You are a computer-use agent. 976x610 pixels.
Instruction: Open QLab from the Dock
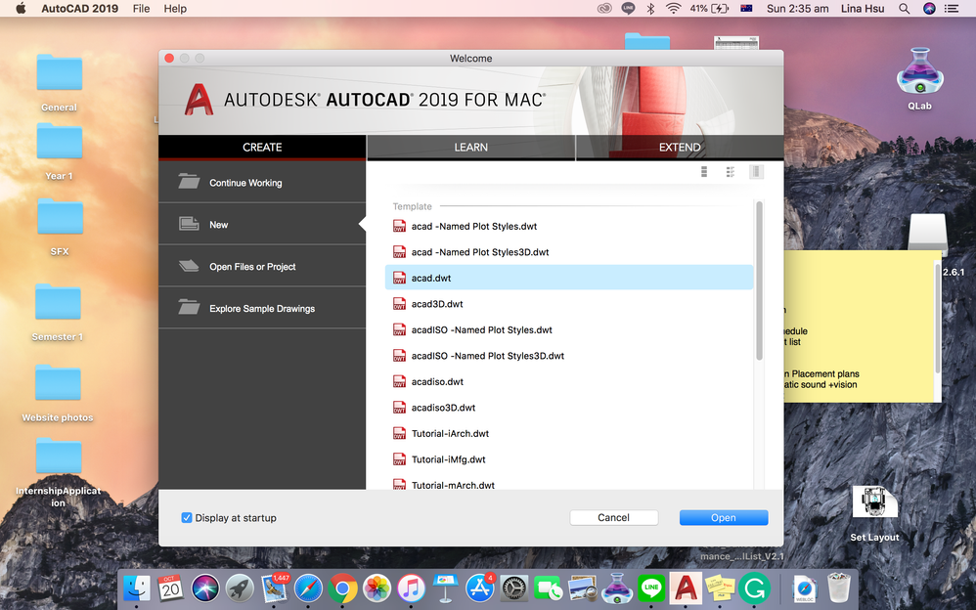(x=617, y=588)
